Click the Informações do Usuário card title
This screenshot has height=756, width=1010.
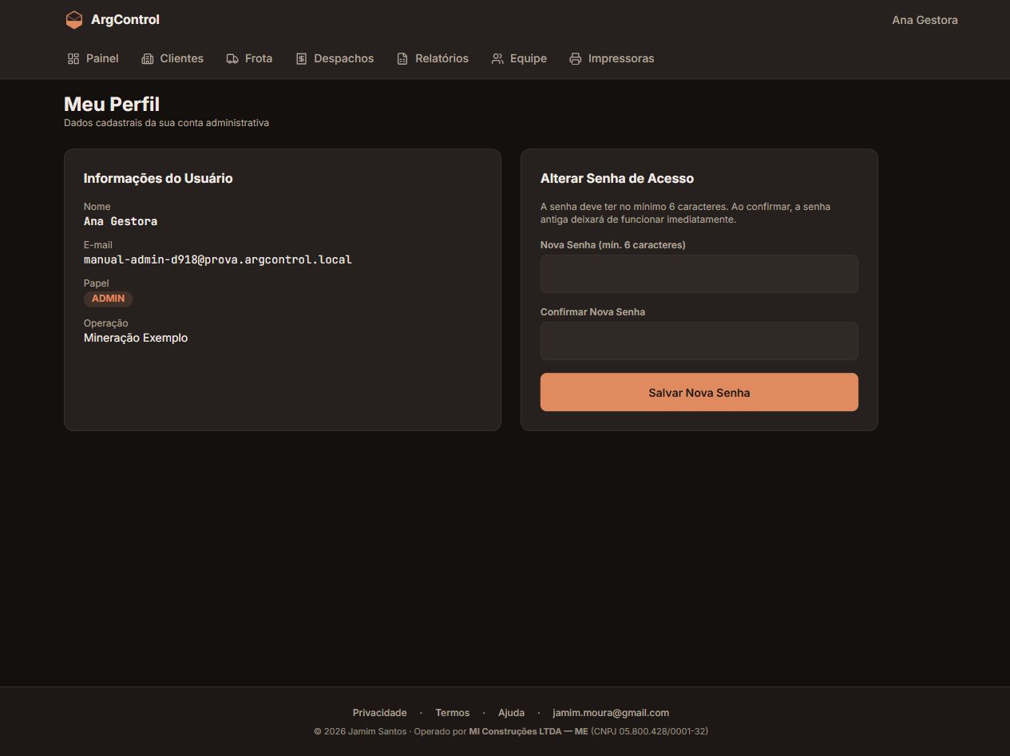(x=158, y=178)
